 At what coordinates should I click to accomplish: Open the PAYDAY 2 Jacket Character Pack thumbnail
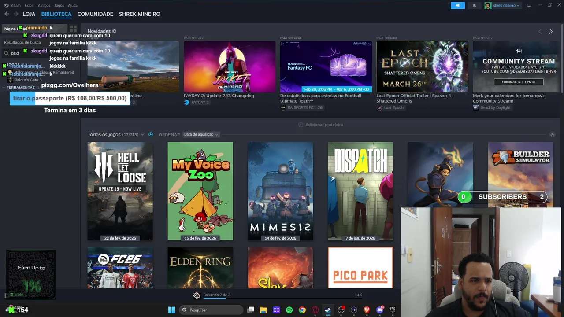pyautogui.click(x=230, y=66)
